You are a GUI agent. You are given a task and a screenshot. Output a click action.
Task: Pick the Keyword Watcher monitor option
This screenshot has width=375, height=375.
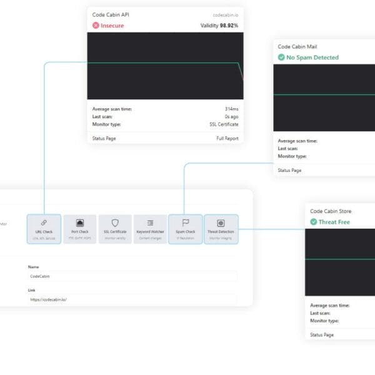(150, 229)
